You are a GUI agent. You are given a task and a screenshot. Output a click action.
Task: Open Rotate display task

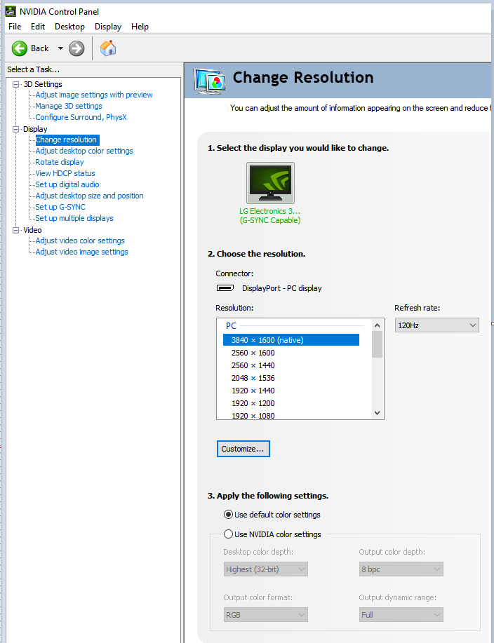(x=60, y=162)
